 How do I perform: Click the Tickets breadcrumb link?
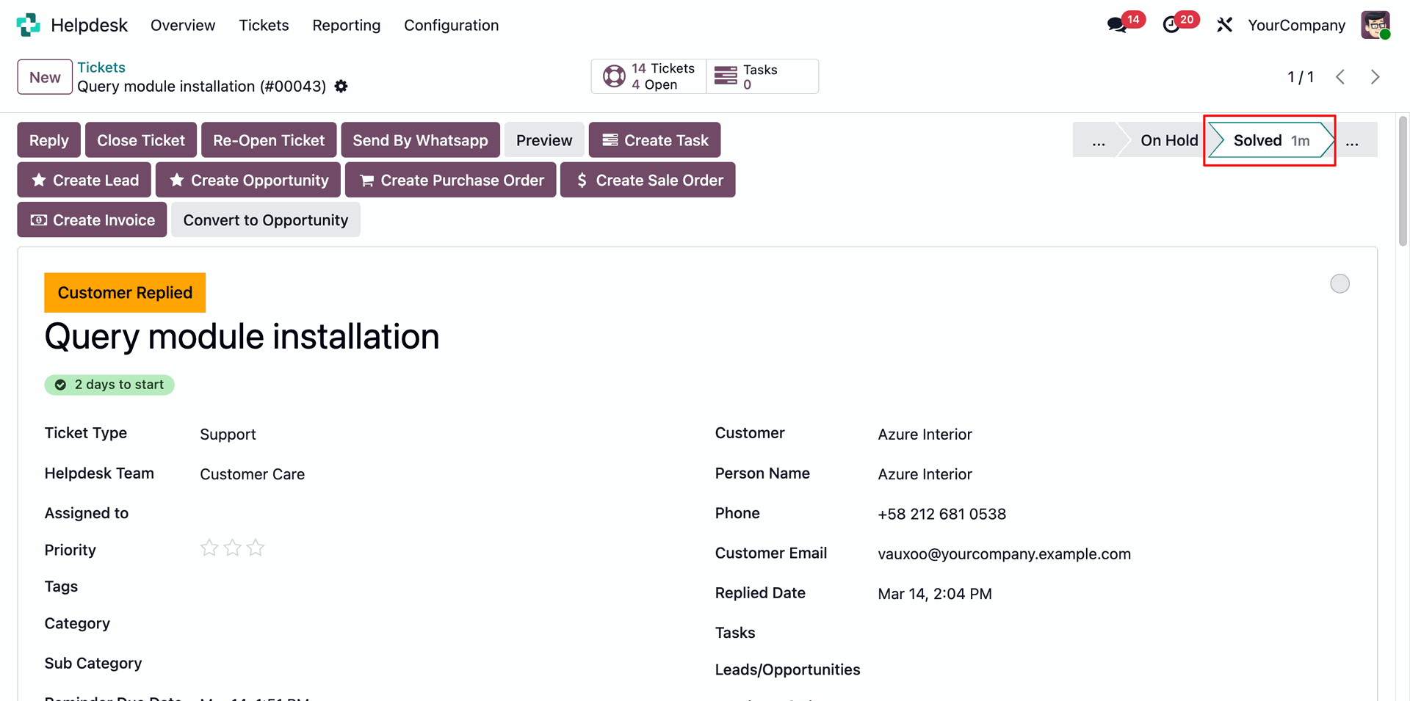101,68
